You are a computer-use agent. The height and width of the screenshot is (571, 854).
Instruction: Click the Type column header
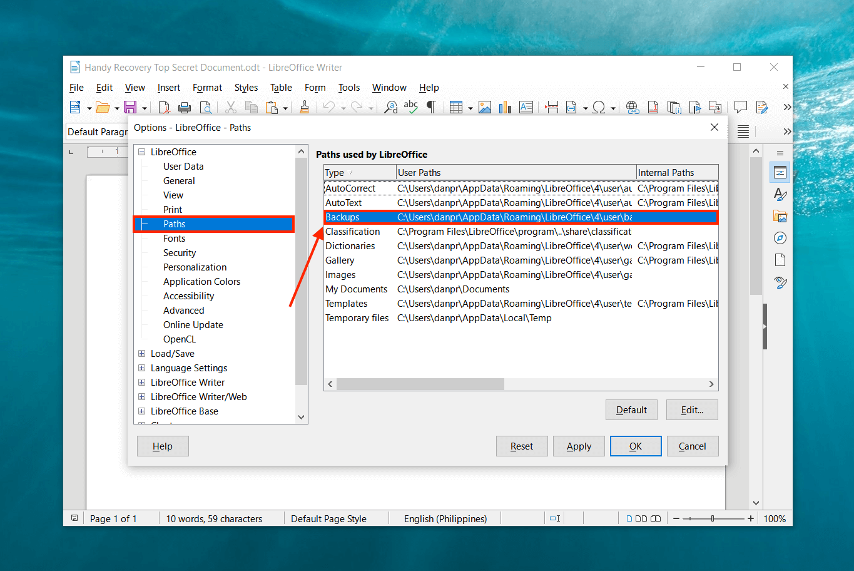click(360, 172)
